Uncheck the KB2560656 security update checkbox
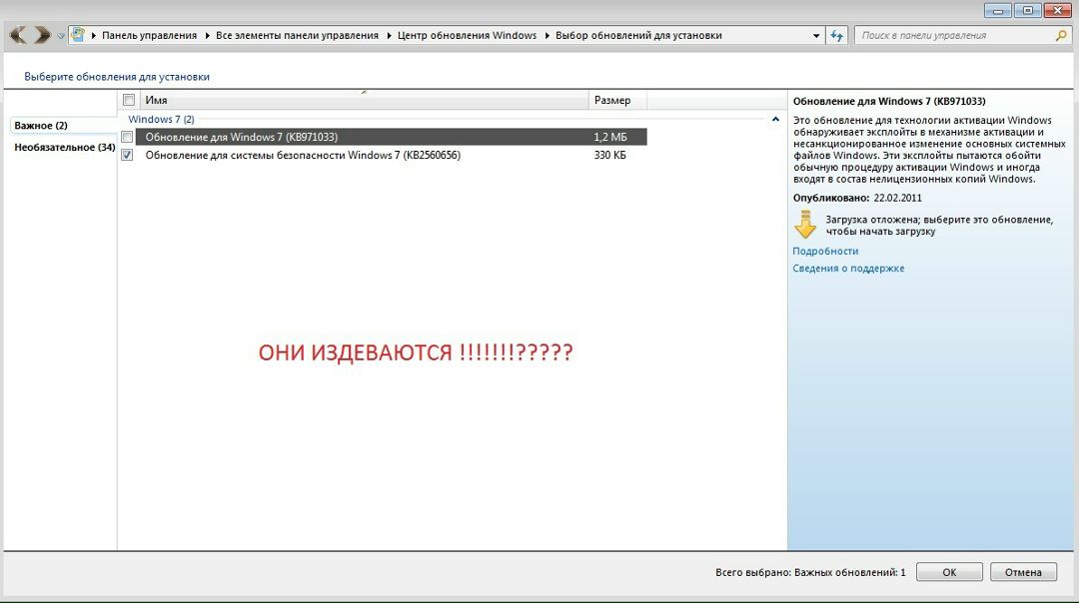This screenshot has height=603, width=1079. click(127, 156)
